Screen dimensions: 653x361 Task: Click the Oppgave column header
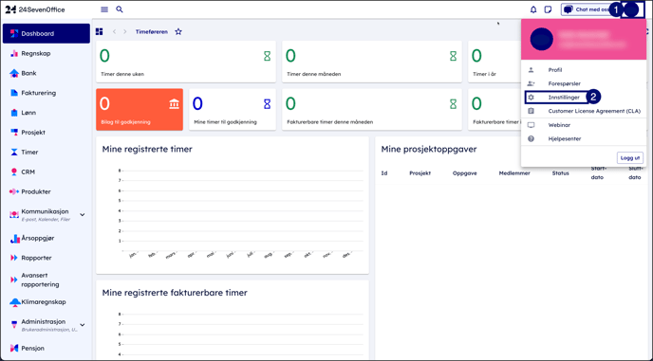click(465, 173)
